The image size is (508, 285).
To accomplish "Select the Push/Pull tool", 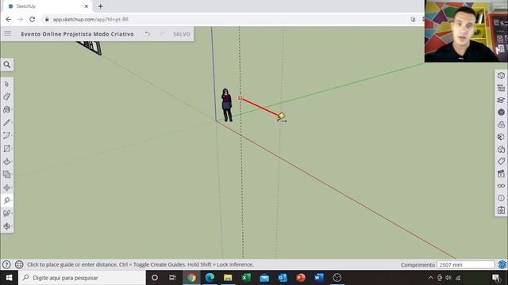I will coord(7,161).
